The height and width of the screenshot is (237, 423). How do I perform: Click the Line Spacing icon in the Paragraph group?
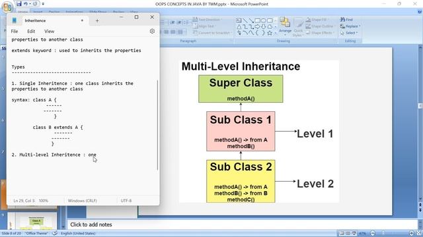click(x=186, y=22)
